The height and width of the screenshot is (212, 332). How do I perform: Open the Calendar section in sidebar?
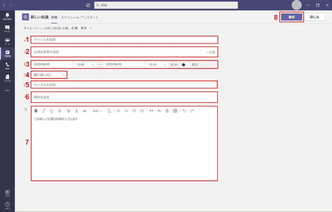[7, 54]
